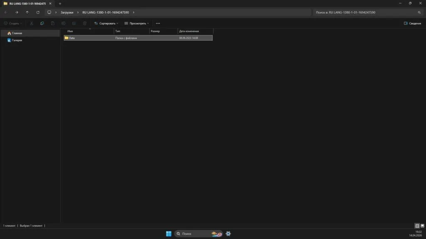Click the Share icon in toolbar
Screen dimensions: 426x239
click(74, 23)
